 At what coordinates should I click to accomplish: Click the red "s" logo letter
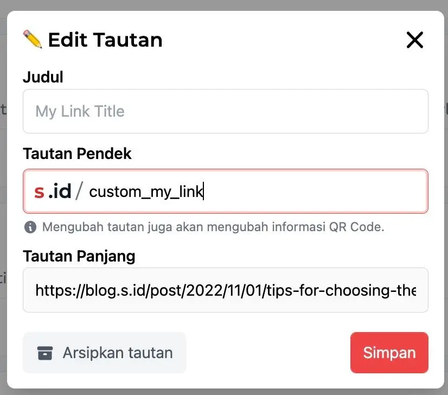click(x=39, y=192)
